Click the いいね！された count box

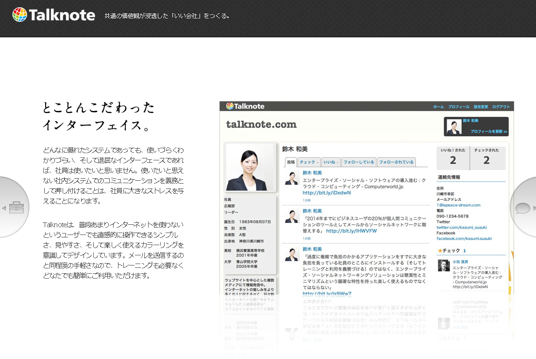pyautogui.click(x=453, y=158)
